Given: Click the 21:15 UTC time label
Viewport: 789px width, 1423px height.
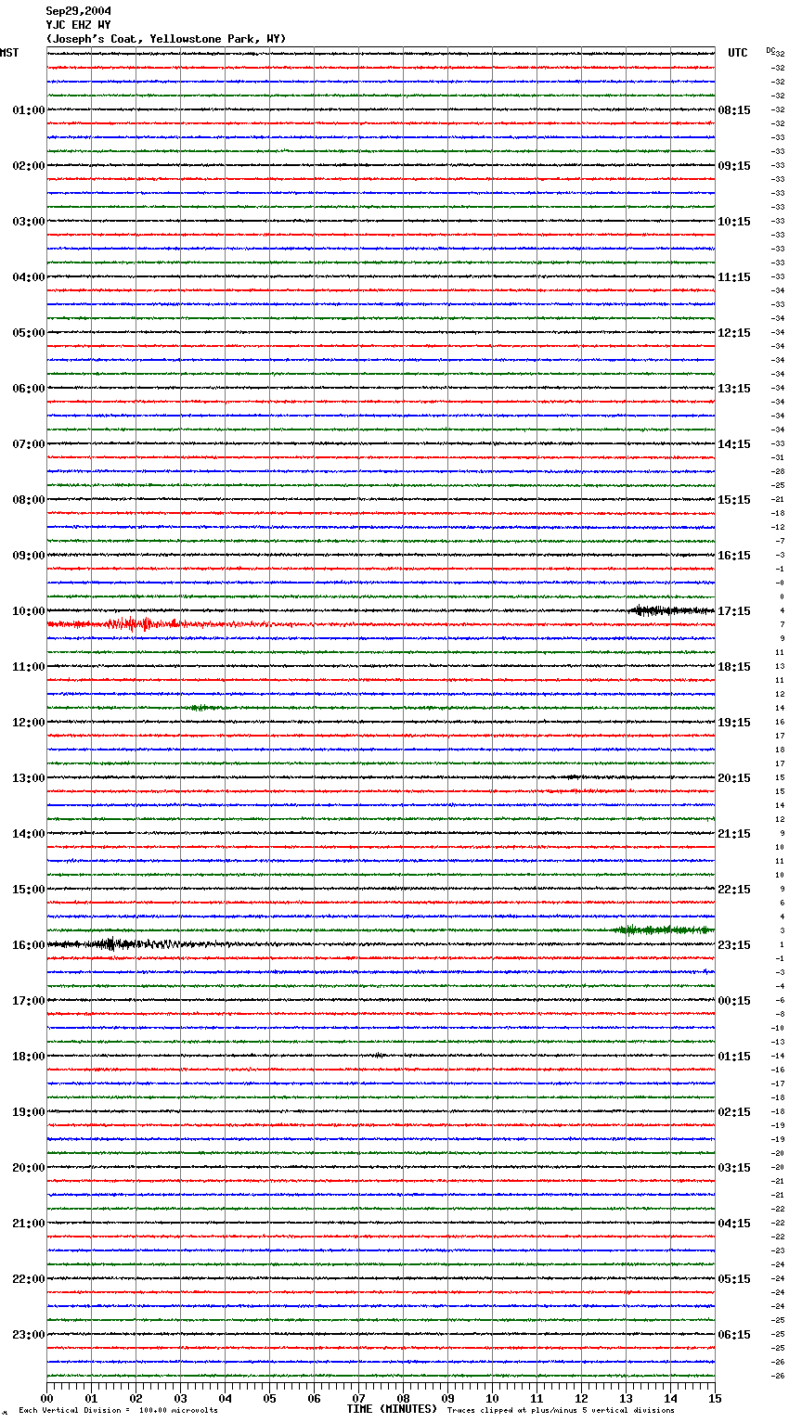Looking at the screenshot, I should point(734,834).
